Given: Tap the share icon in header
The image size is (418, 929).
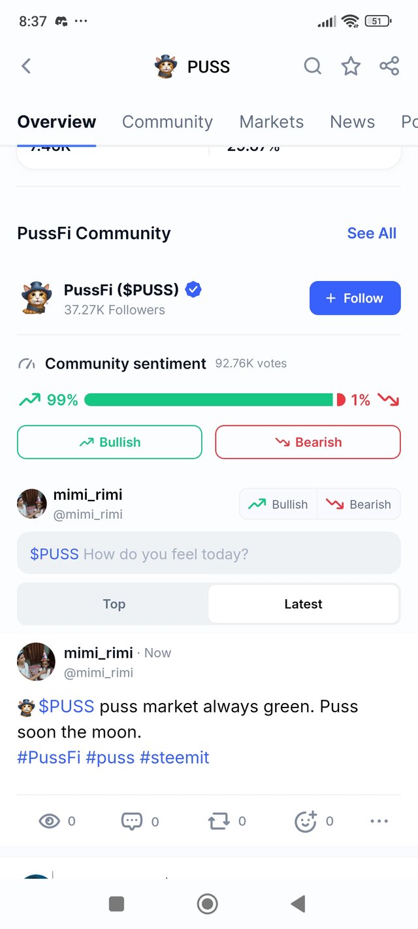Looking at the screenshot, I should [389, 66].
